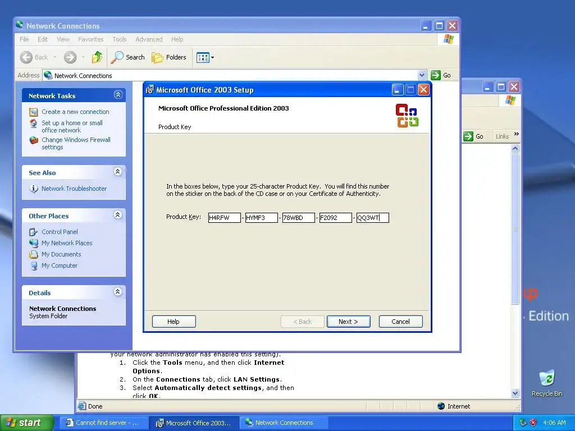Viewport: 575px width, 431px height.
Task: Click the Forward arrow toolbar icon
Action: [70, 57]
